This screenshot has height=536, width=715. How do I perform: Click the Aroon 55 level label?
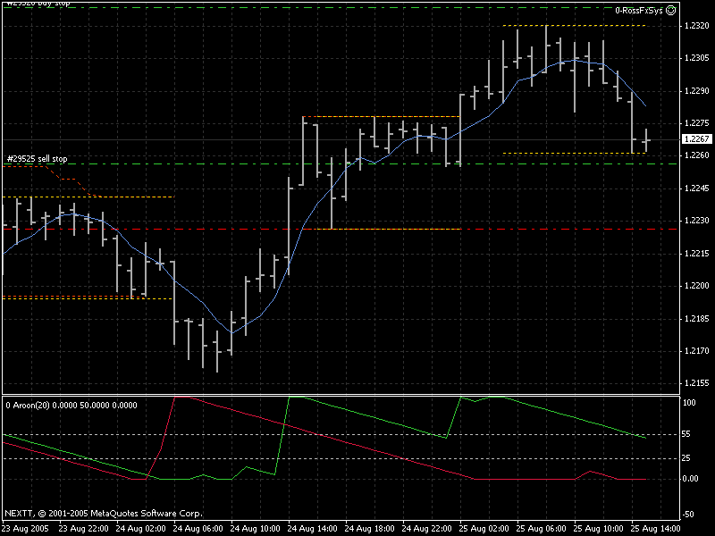(687, 434)
